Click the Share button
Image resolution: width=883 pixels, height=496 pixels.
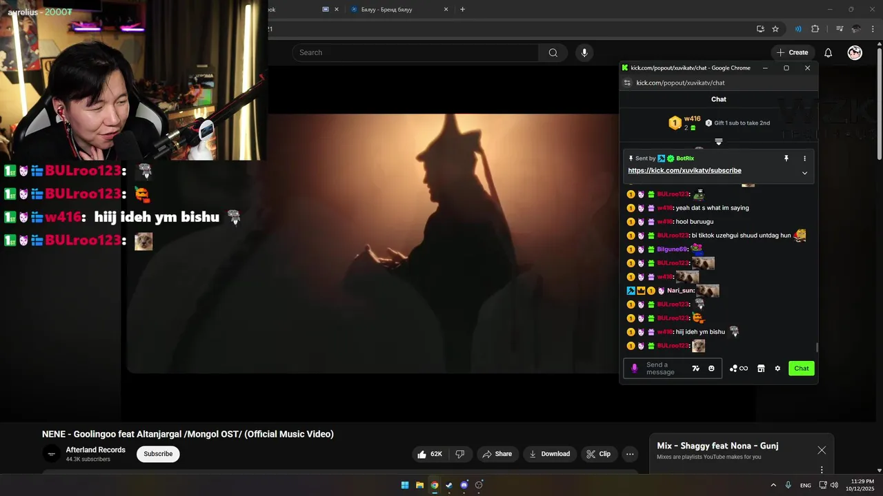497,454
